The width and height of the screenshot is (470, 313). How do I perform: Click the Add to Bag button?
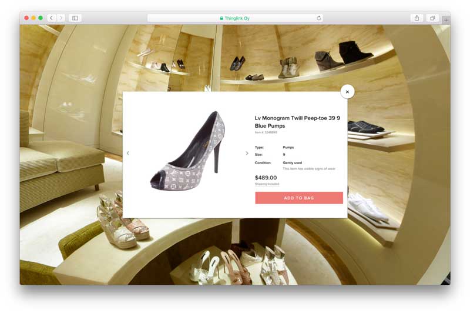pyautogui.click(x=298, y=198)
